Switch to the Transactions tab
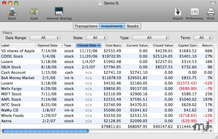The image size is (218, 139). [86, 26]
